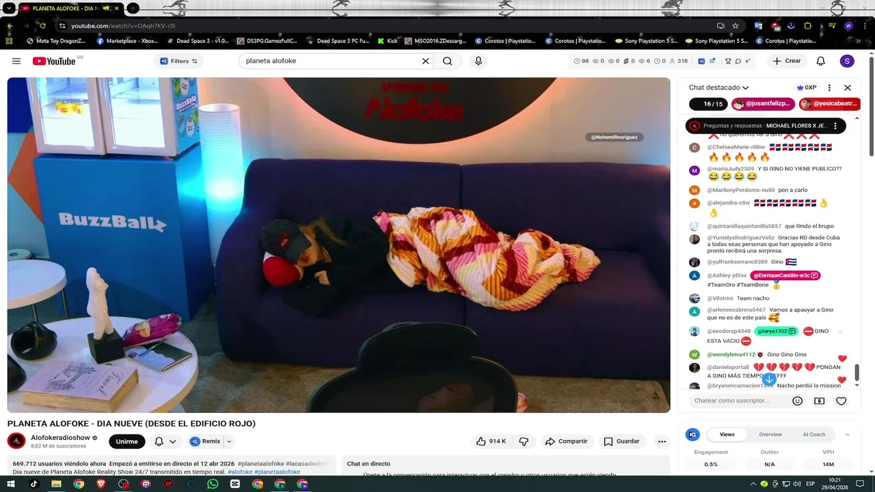Screen dimensions: 875x492
Task: Clear the 'planeta alofoke' search text
Action: [x=425, y=61]
